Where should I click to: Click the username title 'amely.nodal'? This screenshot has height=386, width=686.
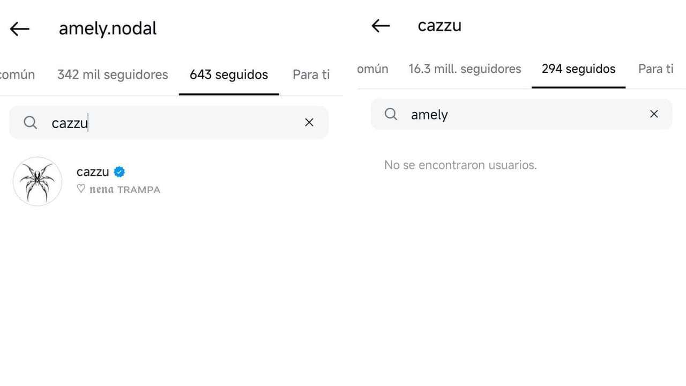(x=107, y=28)
